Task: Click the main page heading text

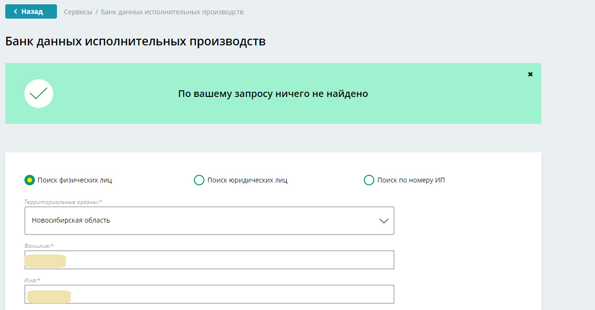Action: (x=135, y=41)
